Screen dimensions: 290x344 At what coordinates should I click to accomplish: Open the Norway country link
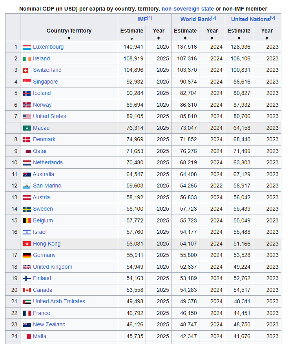[42, 105]
